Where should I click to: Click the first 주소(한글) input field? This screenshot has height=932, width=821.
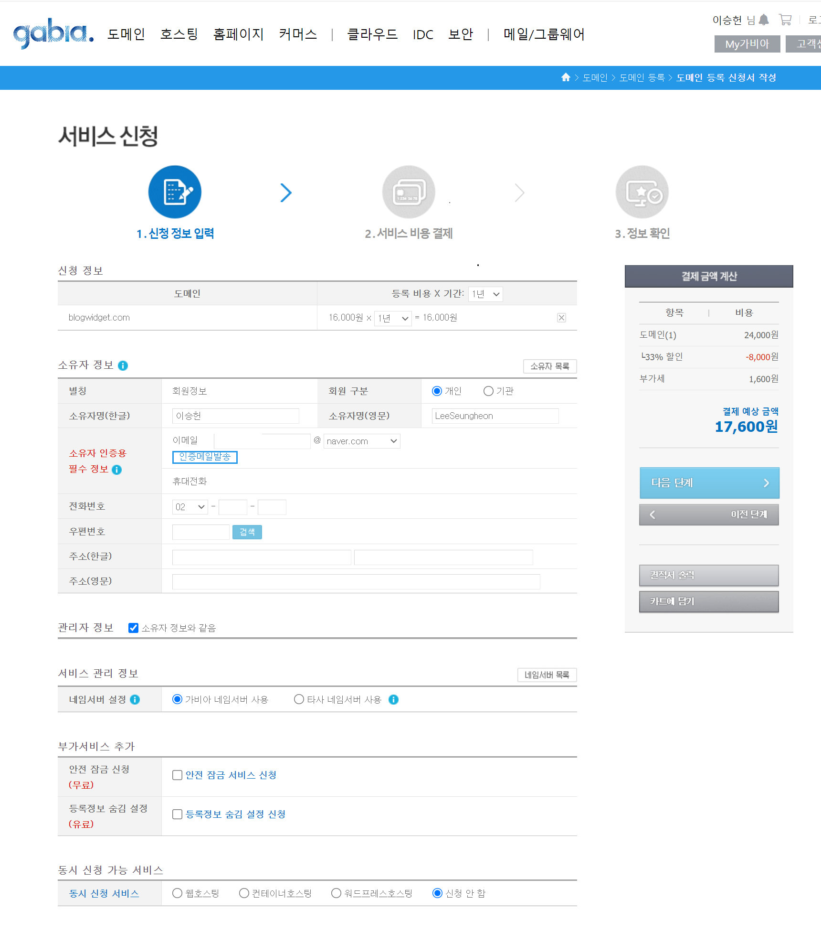pos(262,557)
